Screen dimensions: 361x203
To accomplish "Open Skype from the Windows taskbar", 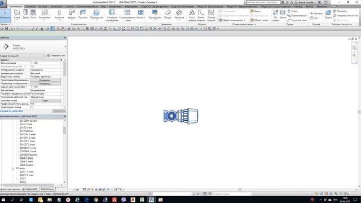I will (31, 200).
